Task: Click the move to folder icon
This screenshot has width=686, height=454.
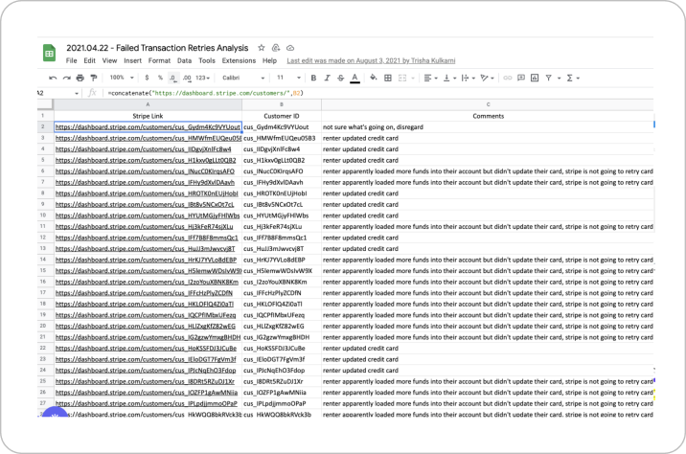Action: (276, 48)
